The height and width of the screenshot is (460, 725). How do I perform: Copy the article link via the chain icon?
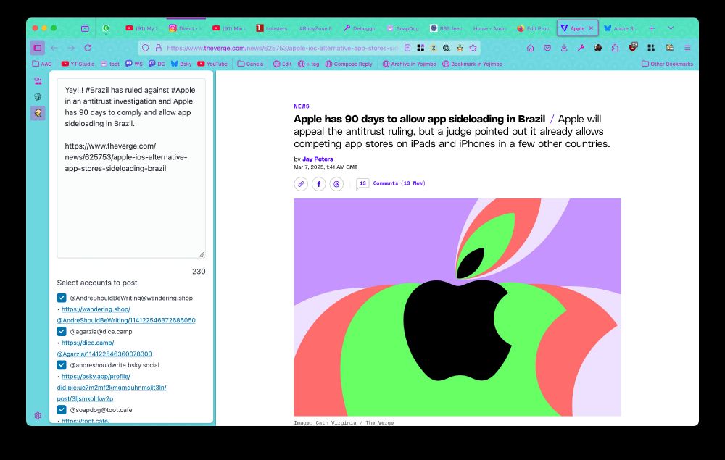(x=300, y=184)
